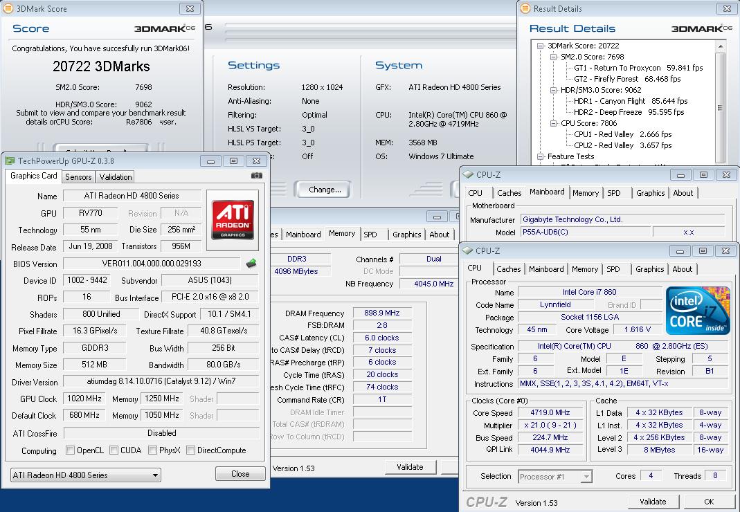Collapse the CPU Score: 7806 node

click(554, 124)
